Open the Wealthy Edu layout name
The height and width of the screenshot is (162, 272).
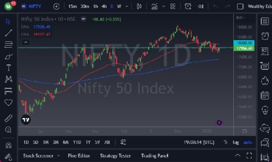[260, 6]
